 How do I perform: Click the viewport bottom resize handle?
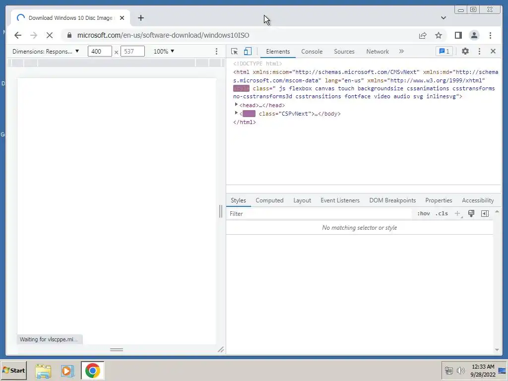tap(116, 350)
